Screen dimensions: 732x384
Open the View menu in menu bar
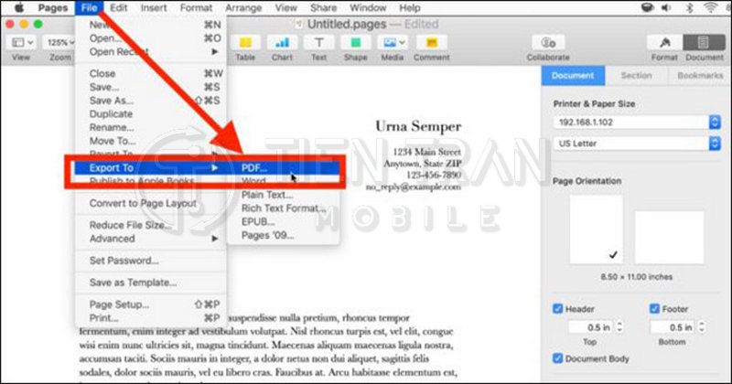click(285, 7)
